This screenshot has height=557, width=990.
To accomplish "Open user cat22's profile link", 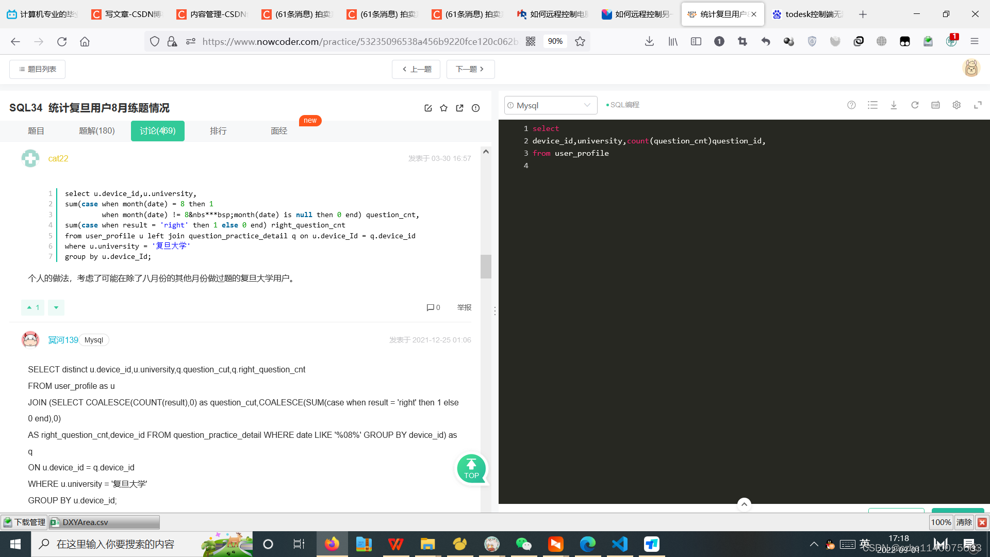I will pos(58,158).
